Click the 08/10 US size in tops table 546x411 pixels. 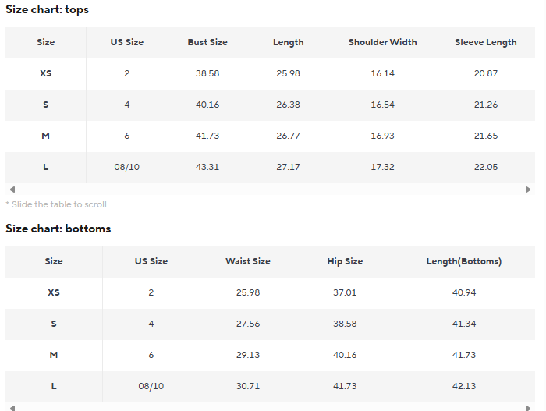tap(127, 168)
